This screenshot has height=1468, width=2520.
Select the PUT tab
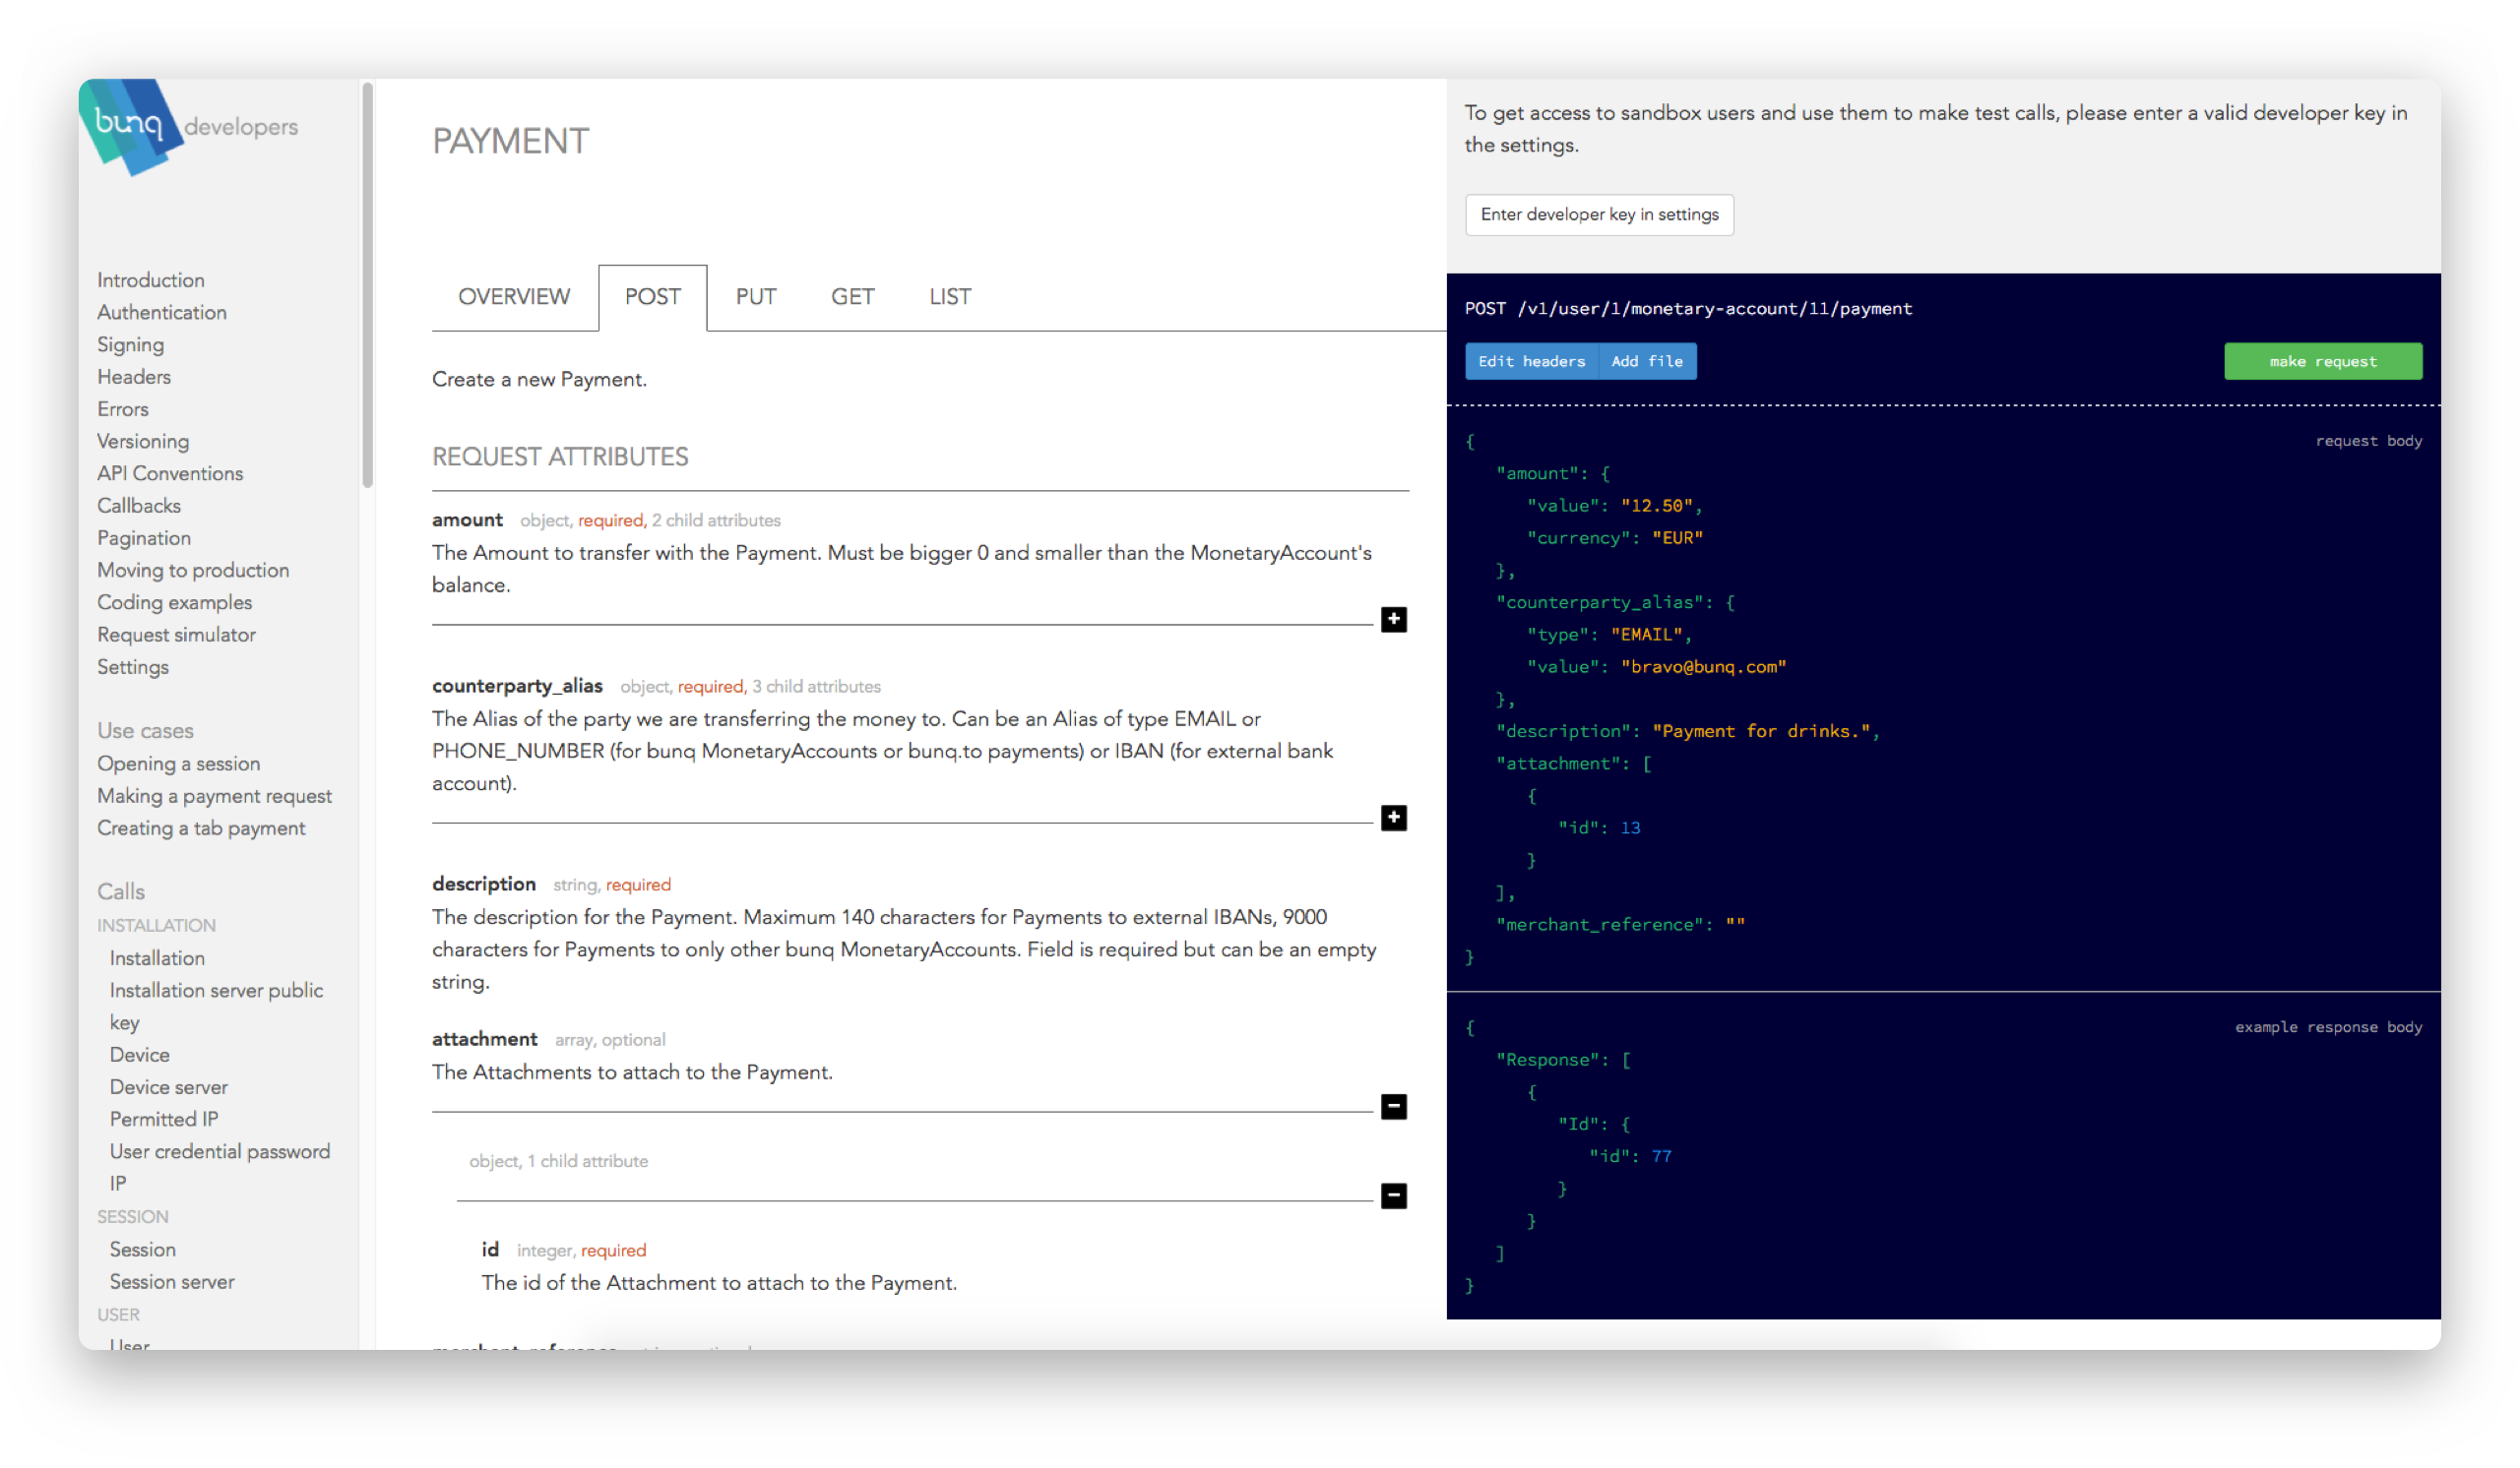click(755, 297)
